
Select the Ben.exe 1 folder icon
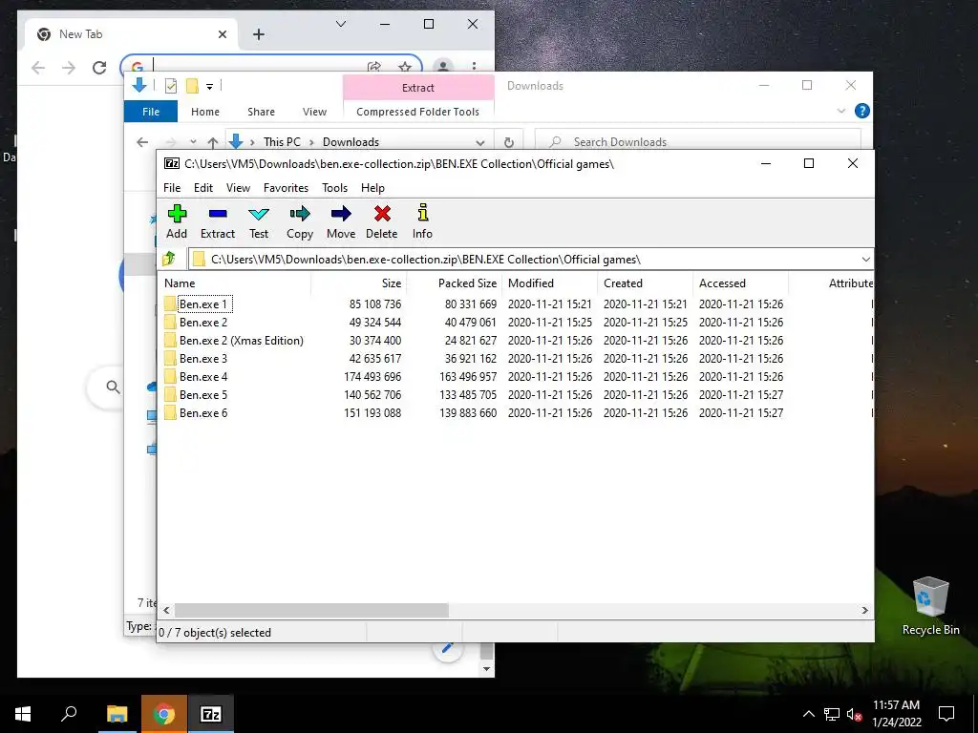170,304
